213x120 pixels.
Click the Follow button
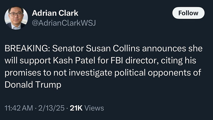tap(188, 13)
